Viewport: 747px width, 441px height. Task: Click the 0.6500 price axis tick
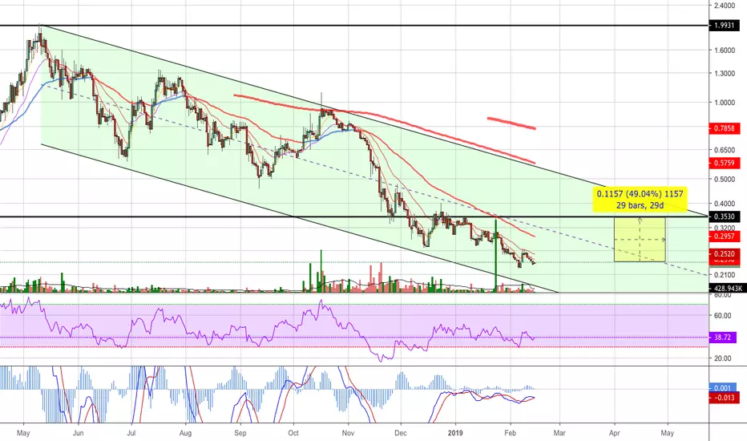pos(724,150)
